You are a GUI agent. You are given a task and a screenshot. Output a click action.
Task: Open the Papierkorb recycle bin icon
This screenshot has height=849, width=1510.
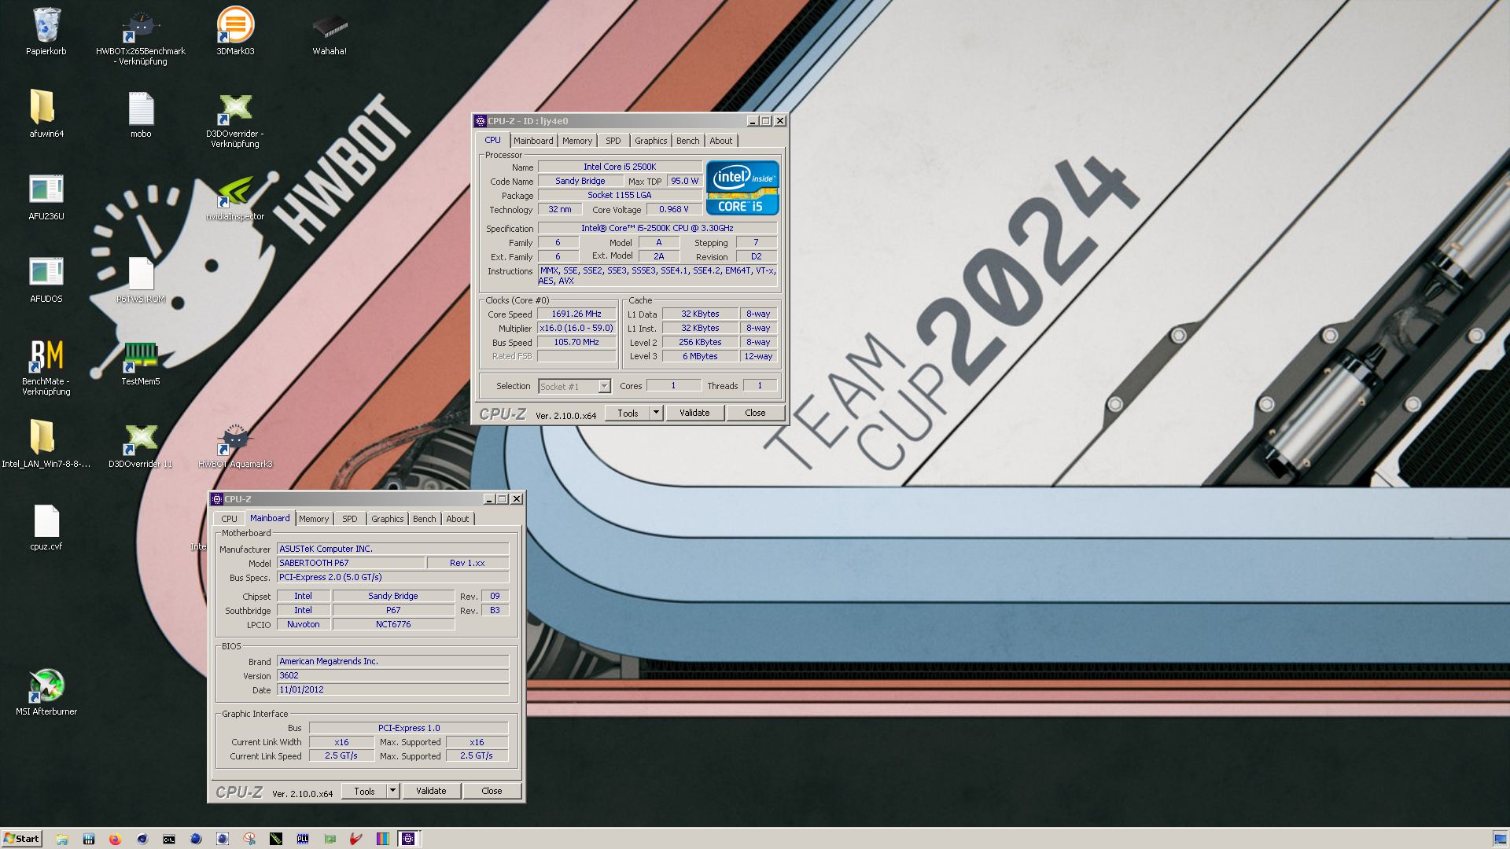pyautogui.click(x=46, y=31)
